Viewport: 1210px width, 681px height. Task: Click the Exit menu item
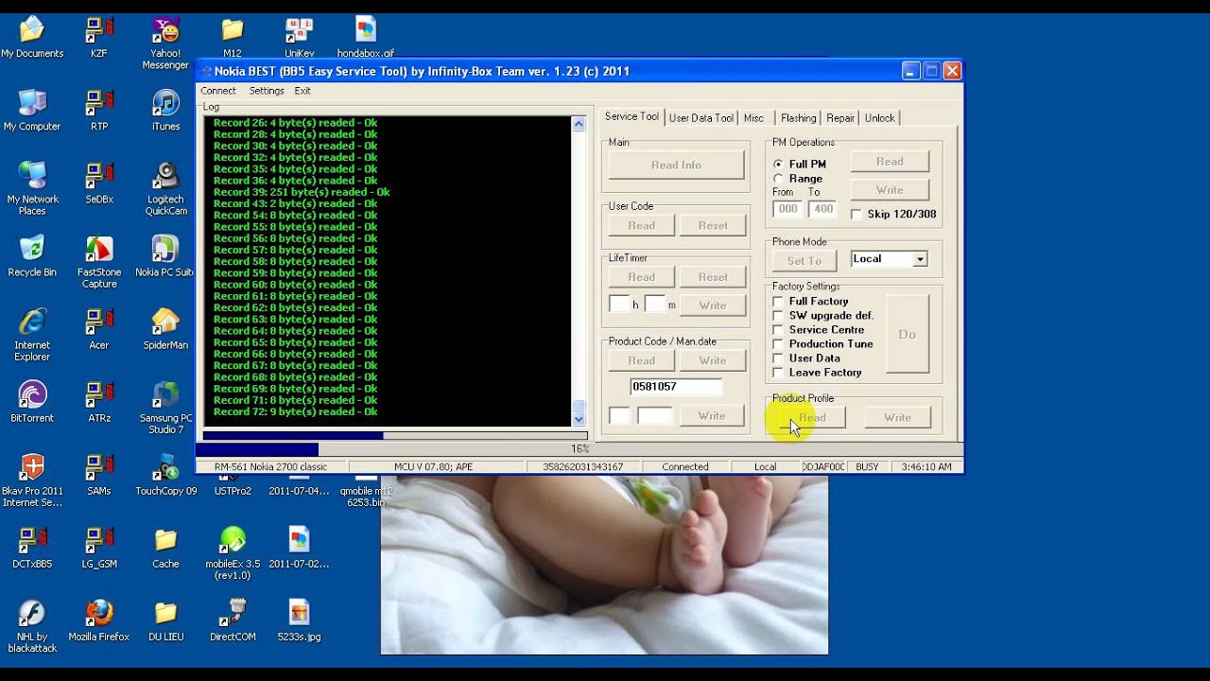pos(302,91)
